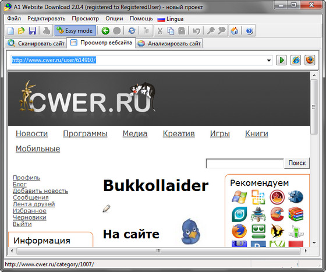Click the first search pin icon
Screen dimensions: 326x272
click(211, 31)
